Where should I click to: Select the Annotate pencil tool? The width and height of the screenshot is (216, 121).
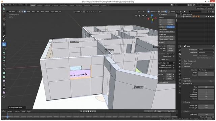click(x=4, y=40)
